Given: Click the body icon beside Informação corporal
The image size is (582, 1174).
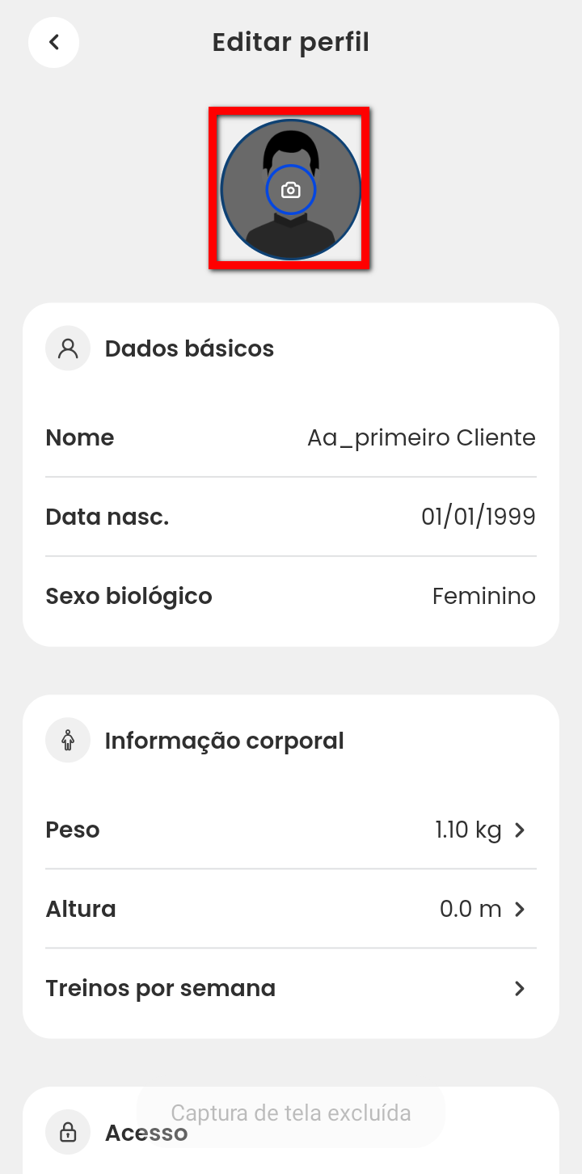Looking at the screenshot, I should tap(68, 741).
